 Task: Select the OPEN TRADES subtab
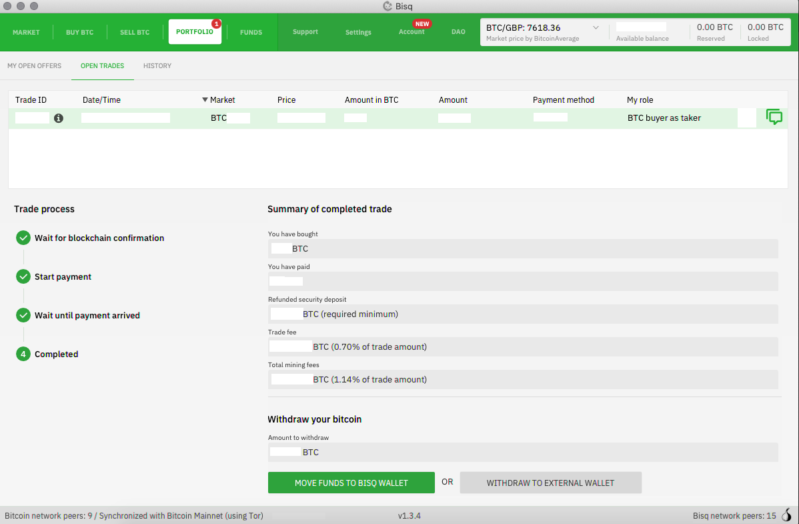tap(103, 66)
